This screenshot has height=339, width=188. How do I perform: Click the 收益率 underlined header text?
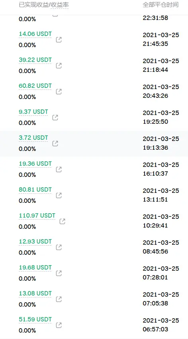59,5
